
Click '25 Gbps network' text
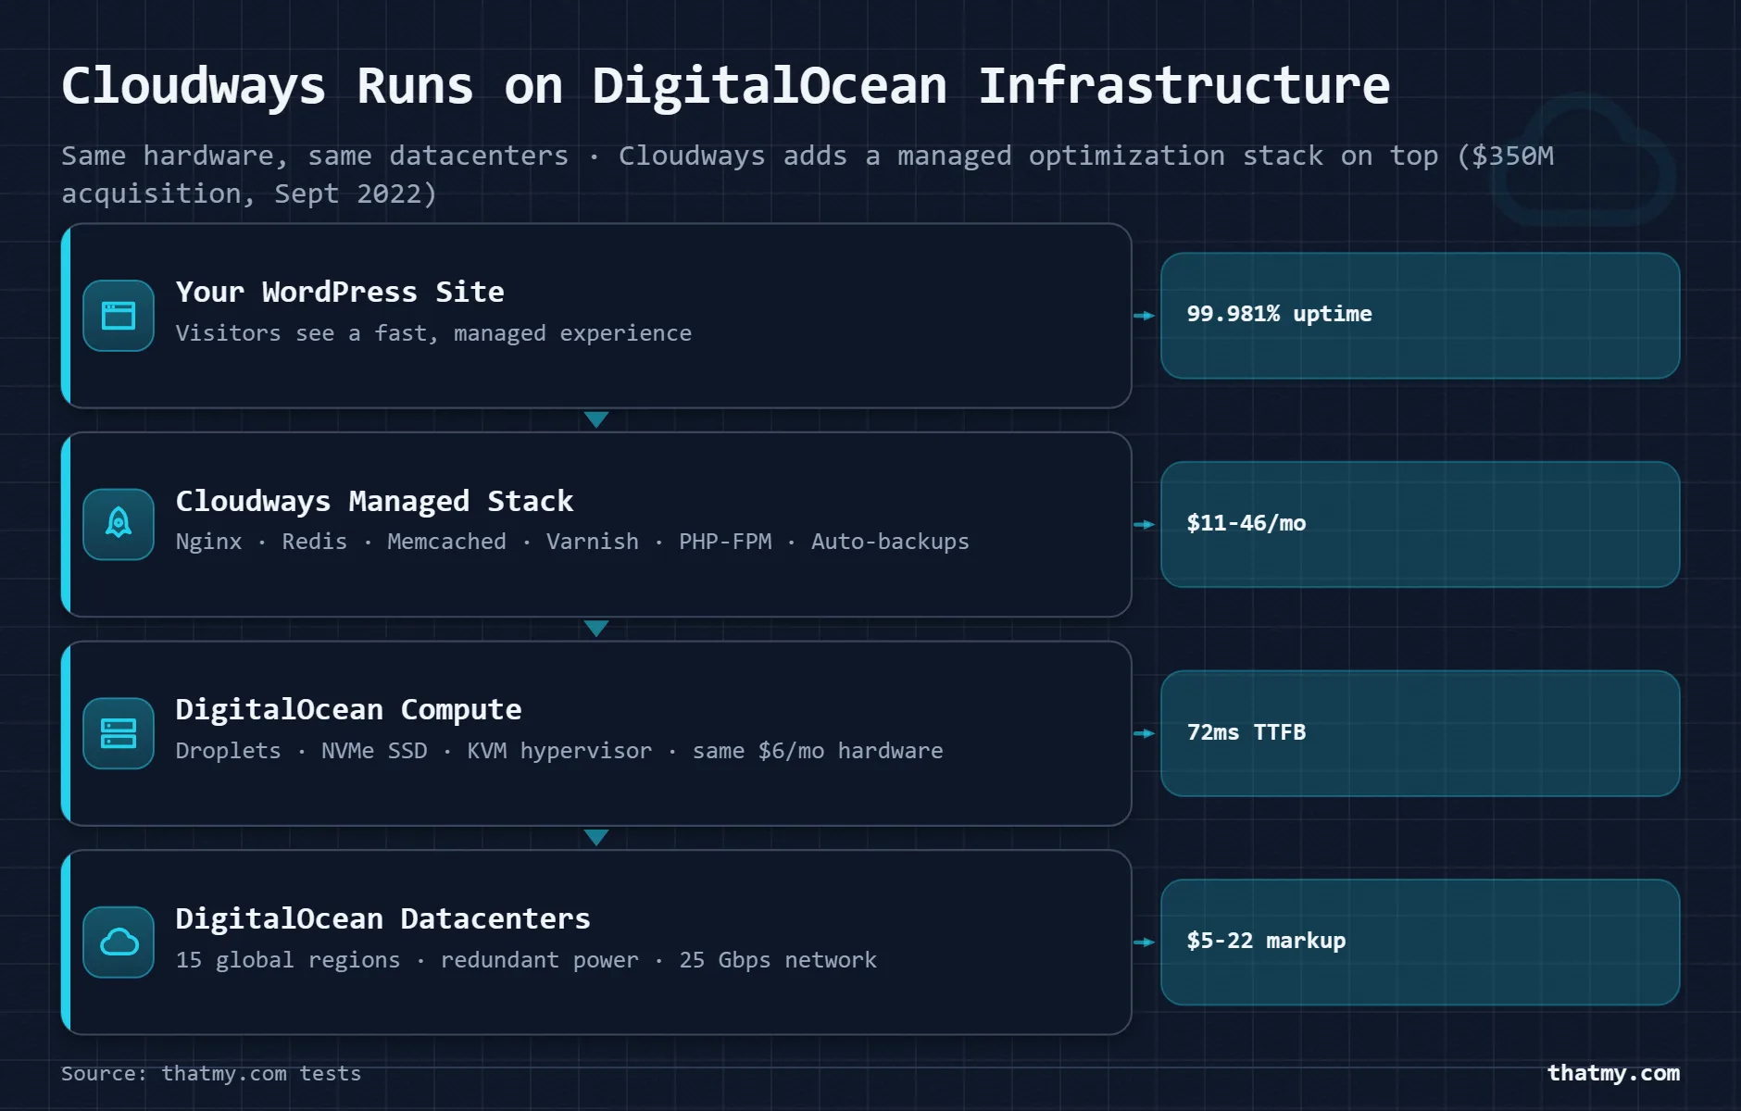click(x=778, y=960)
